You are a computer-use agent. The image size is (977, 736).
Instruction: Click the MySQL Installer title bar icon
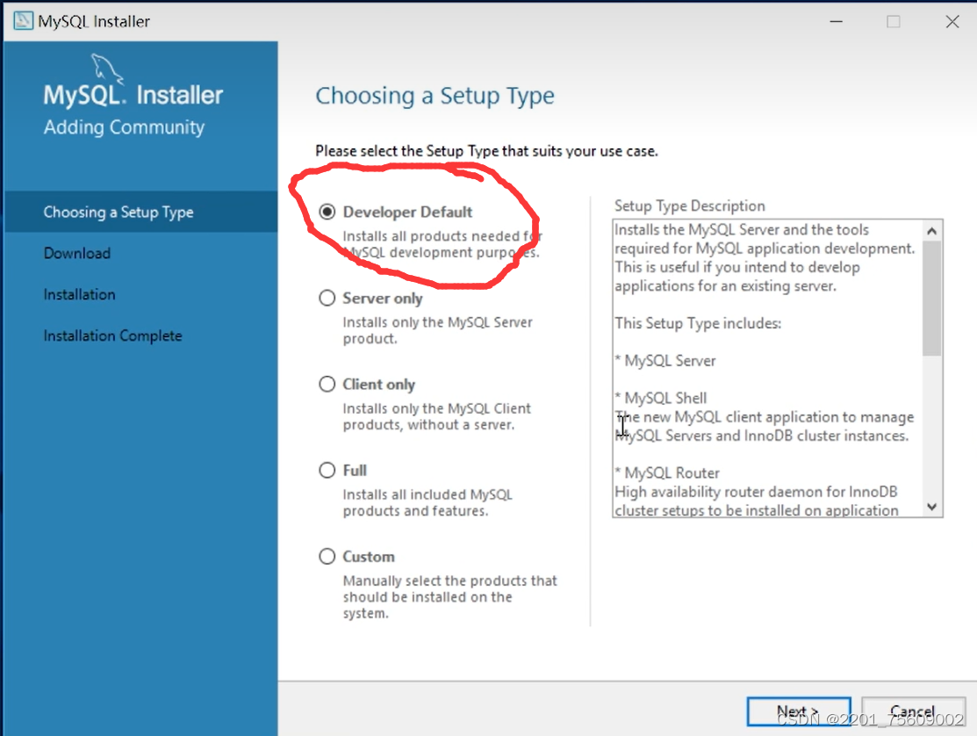(23, 21)
